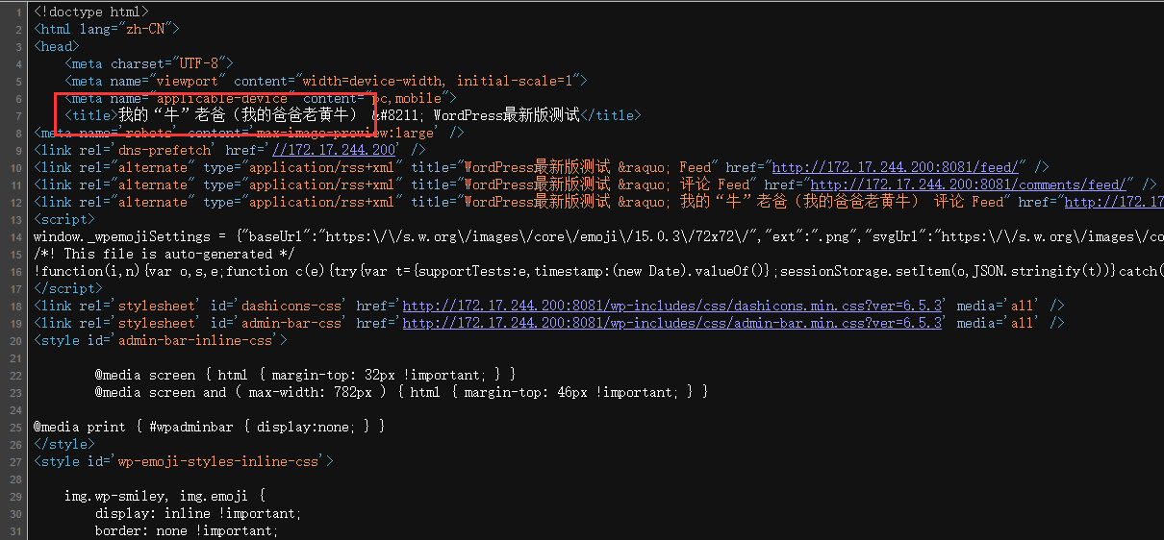The image size is (1164, 540).
Task: Click line number 25 in the gutter
Action: [x=16, y=427]
